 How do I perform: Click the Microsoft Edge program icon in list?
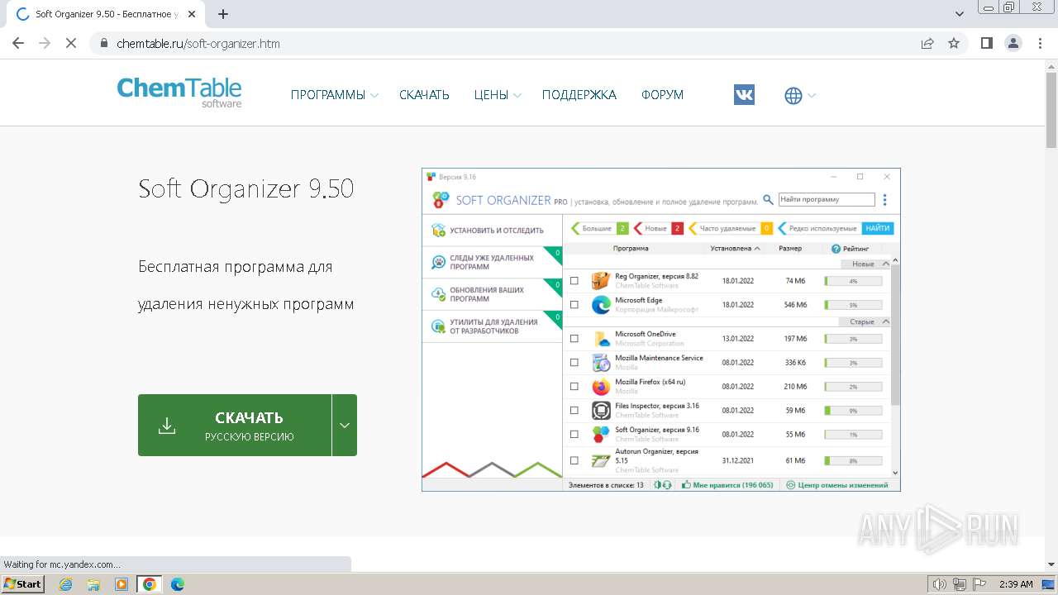(x=601, y=305)
